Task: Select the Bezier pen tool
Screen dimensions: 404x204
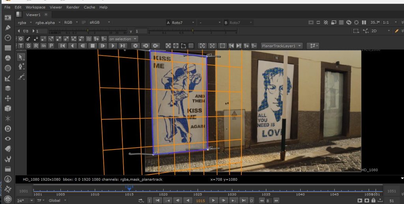Action: pos(21,66)
